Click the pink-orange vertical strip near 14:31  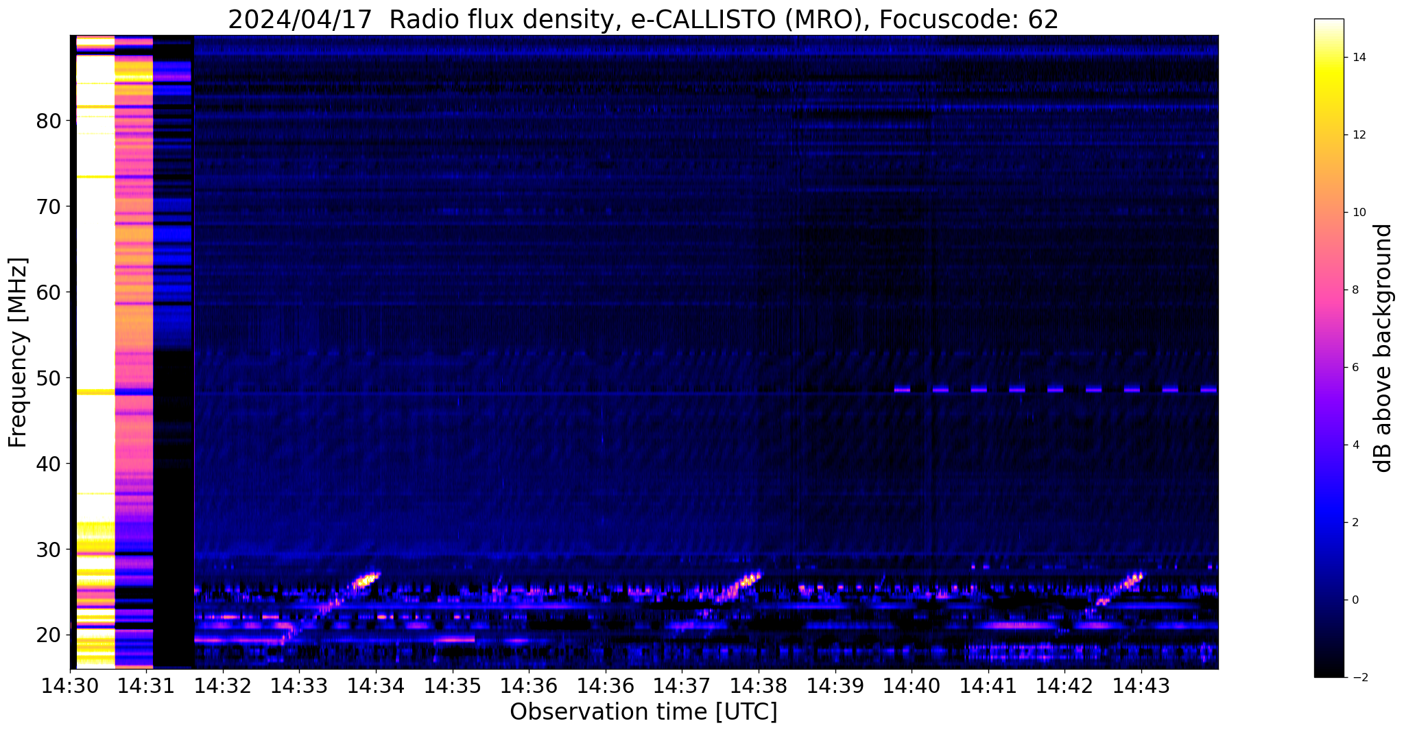coord(134,352)
